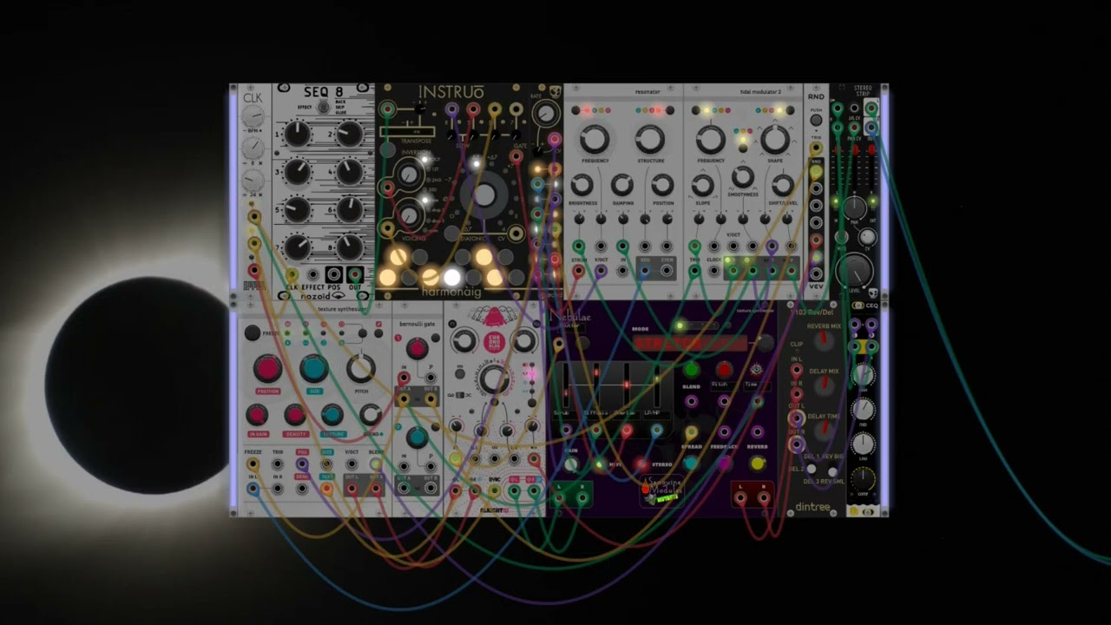
Task: Click the SEQ 8 EFFECT jack
Action: point(313,275)
